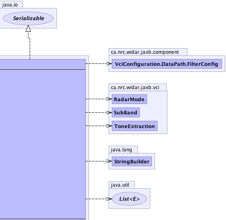Click the dependency arrowhead pointing to VciConfiguration.DataPath.FilterConfig

(109, 64)
